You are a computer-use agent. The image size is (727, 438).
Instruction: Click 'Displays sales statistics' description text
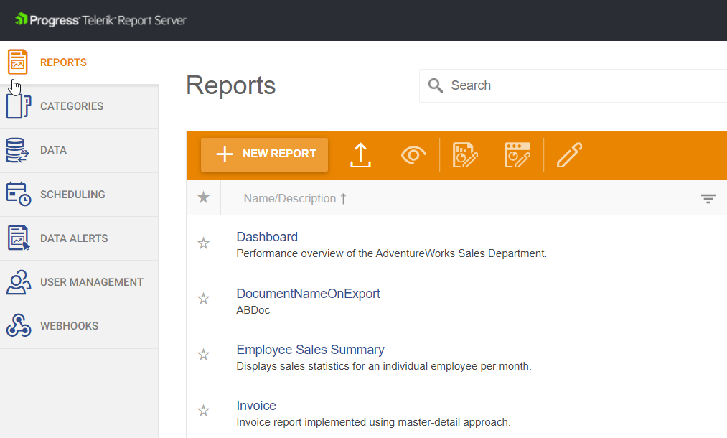pos(384,366)
